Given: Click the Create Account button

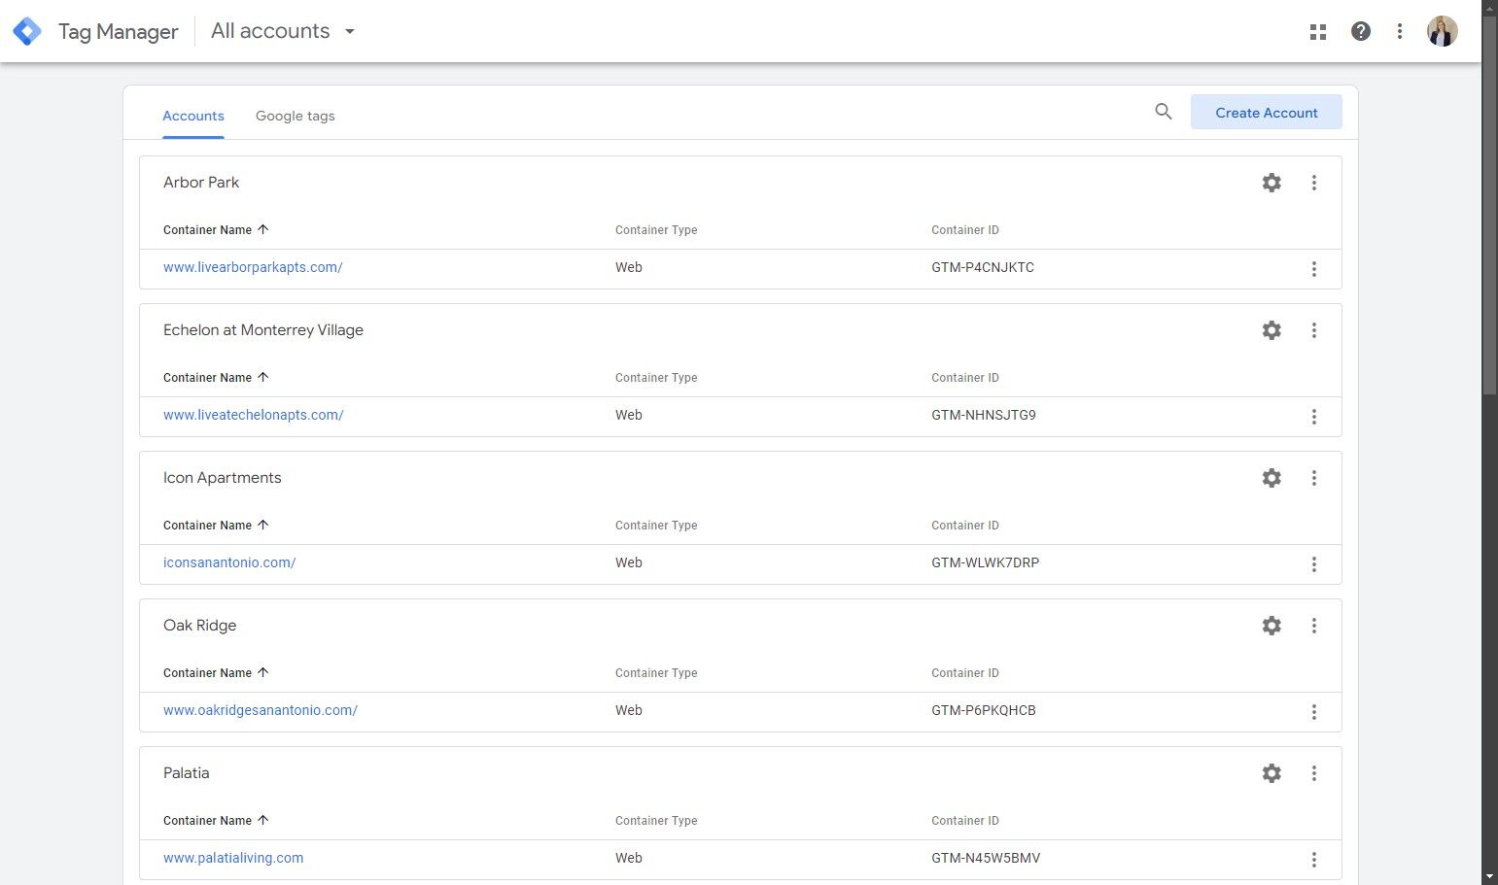Looking at the screenshot, I should (1267, 113).
